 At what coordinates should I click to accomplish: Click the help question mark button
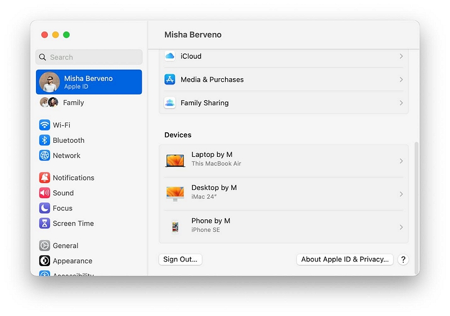(403, 259)
